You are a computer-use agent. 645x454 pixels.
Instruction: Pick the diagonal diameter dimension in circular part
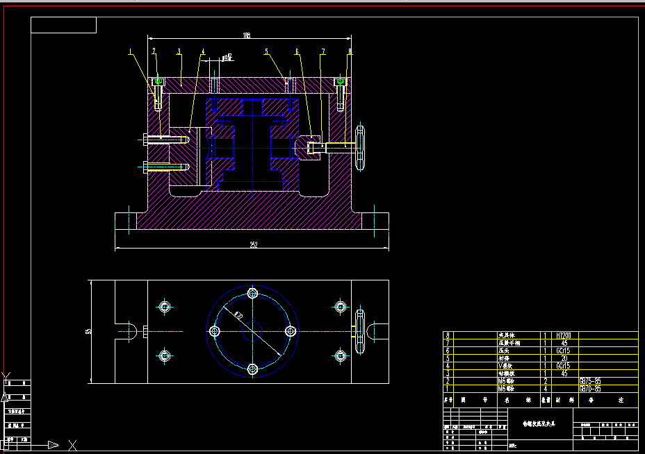pos(238,316)
